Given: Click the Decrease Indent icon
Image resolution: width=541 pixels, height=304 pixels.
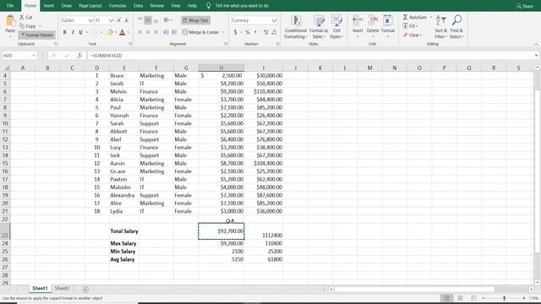Looking at the screenshot, I should pyautogui.click(x=166, y=32).
